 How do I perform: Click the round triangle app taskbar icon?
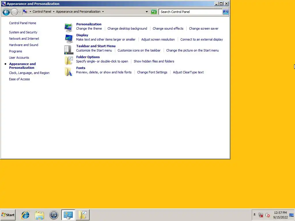(x=54, y=215)
